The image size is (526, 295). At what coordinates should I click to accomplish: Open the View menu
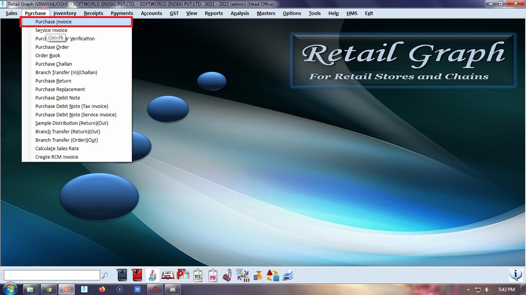tap(192, 13)
